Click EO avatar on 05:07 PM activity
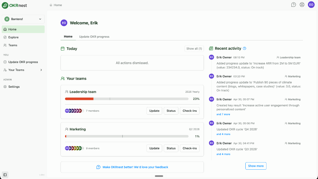Screen dimensions: 318x179 point(212,99)
